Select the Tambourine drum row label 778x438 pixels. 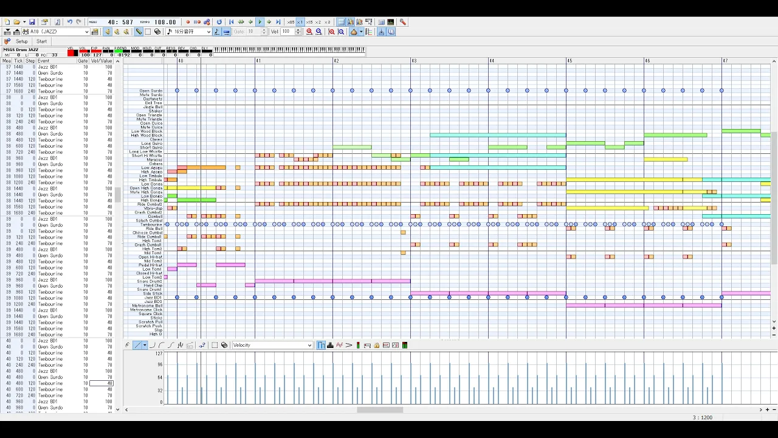point(151,224)
